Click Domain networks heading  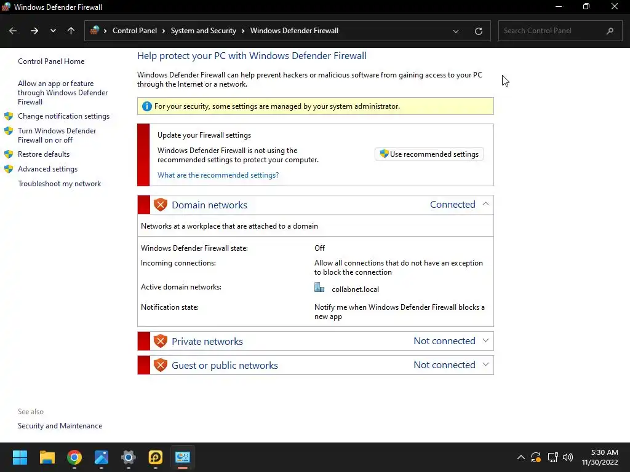coord(209,205)
